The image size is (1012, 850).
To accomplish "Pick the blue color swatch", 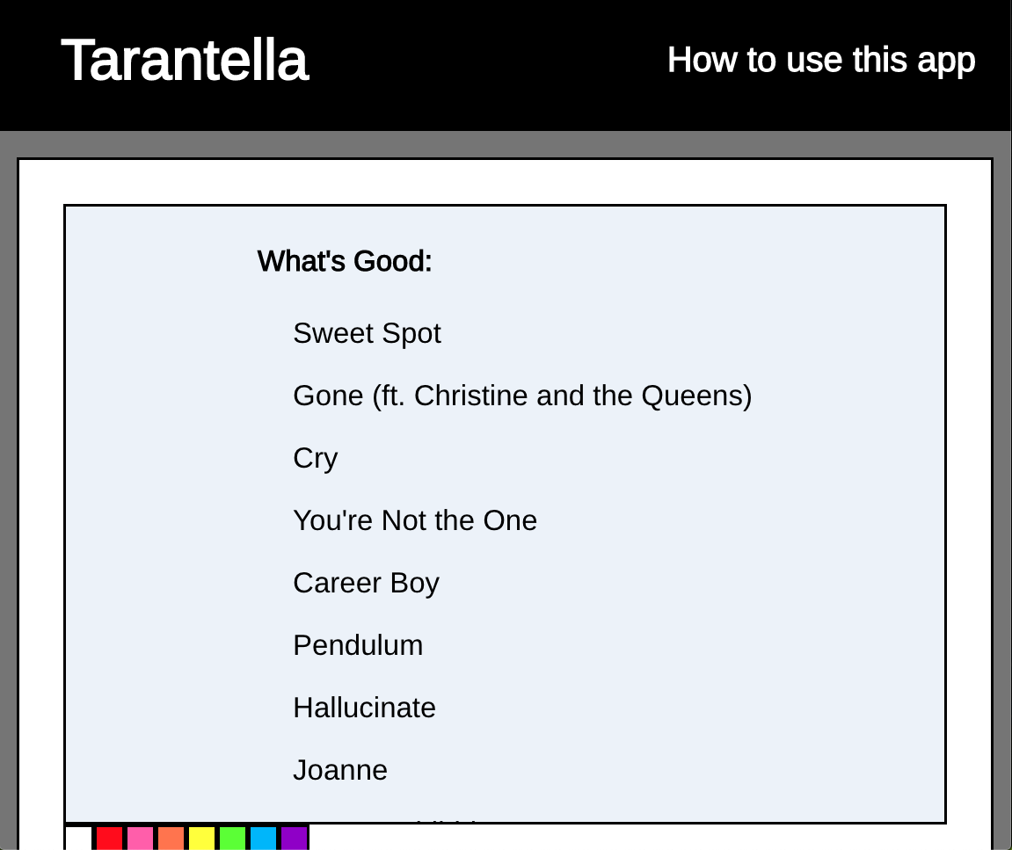I will (263, 839).
